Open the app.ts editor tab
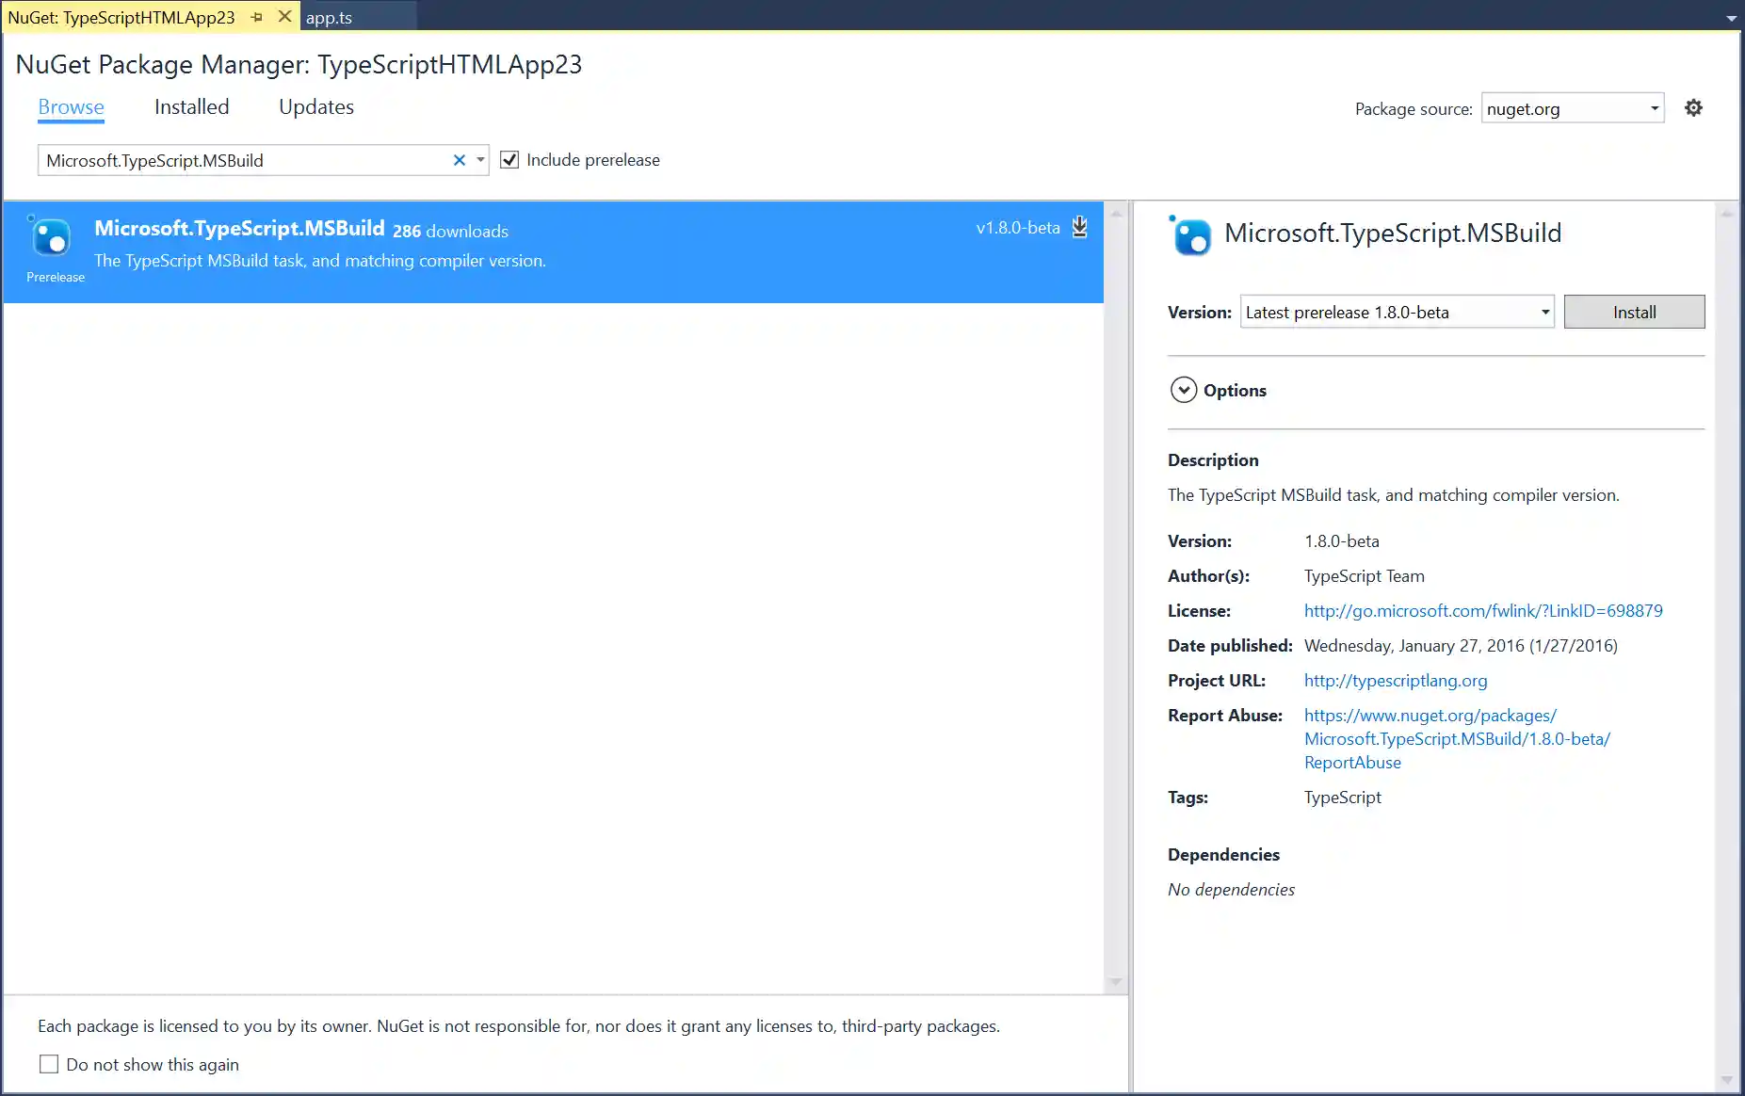 click(x=329, y=16)
